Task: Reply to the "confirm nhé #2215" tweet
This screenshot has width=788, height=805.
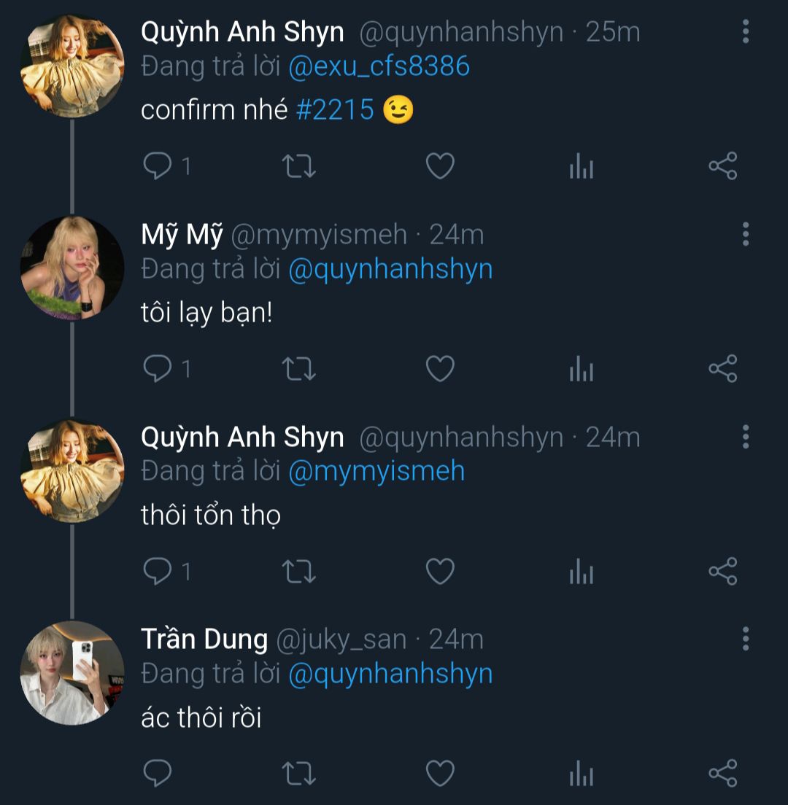Action: coord(158,167)
